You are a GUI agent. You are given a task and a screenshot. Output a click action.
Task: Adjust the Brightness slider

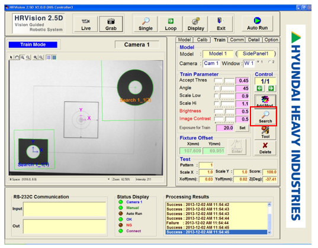tap(224, 112)
